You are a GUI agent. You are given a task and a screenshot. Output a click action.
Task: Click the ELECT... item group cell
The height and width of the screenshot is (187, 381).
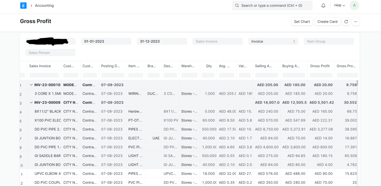pyautogui.click(x=135, y=138)
